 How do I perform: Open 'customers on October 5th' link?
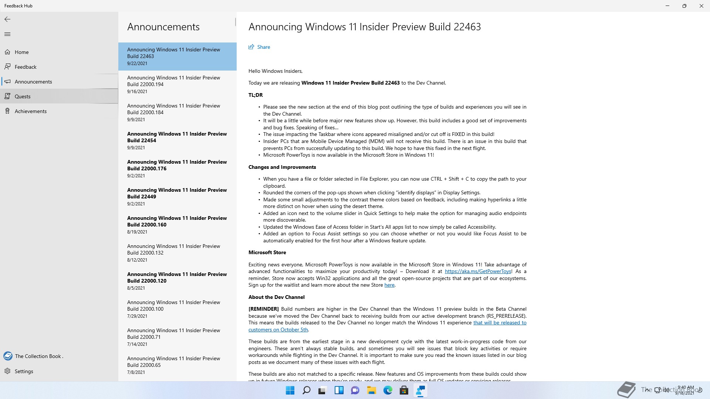[x=278, y=330]
